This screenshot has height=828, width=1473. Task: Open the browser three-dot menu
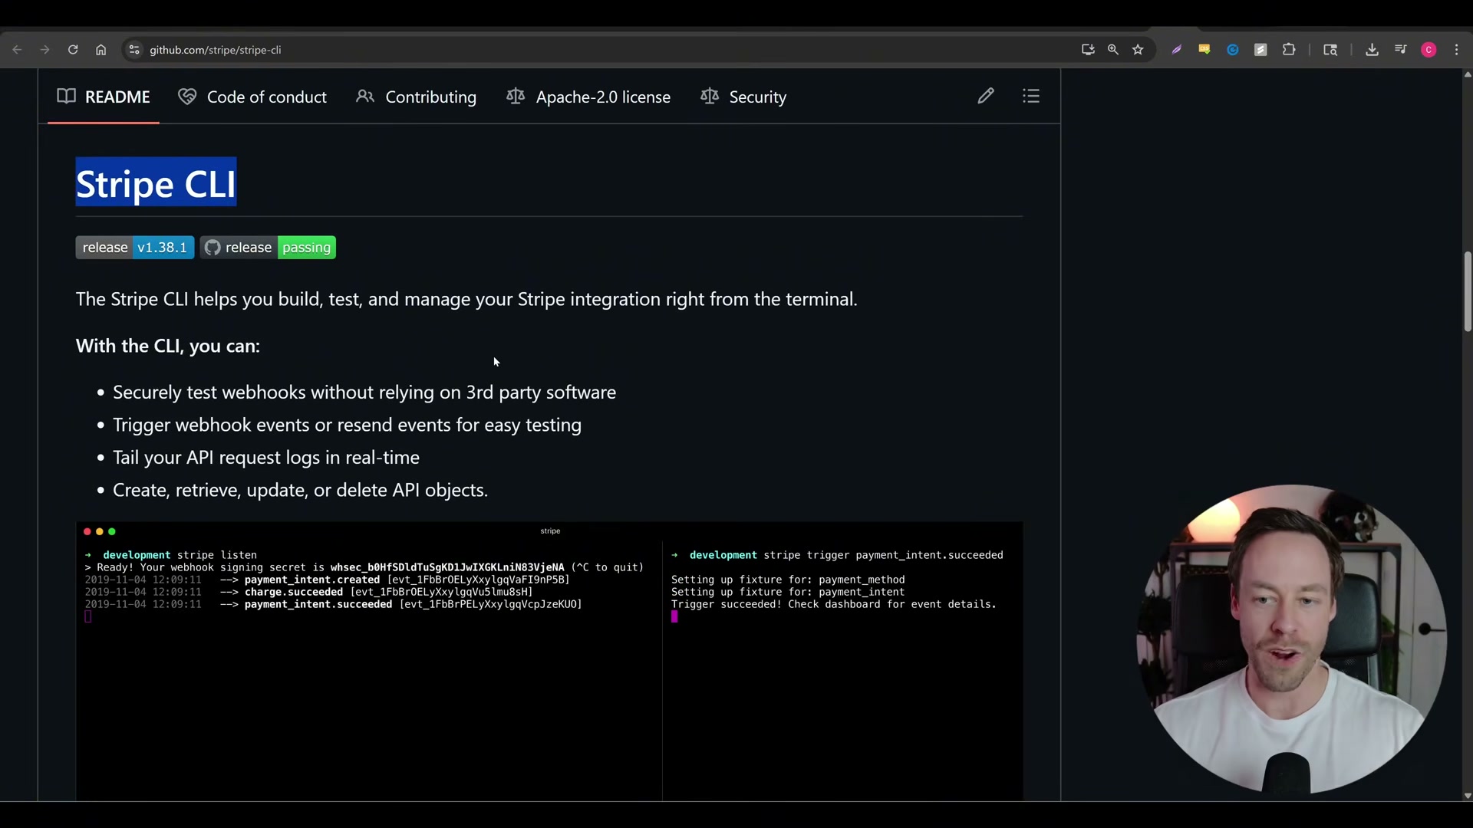pyautogui.click(x=1457, y=50)
